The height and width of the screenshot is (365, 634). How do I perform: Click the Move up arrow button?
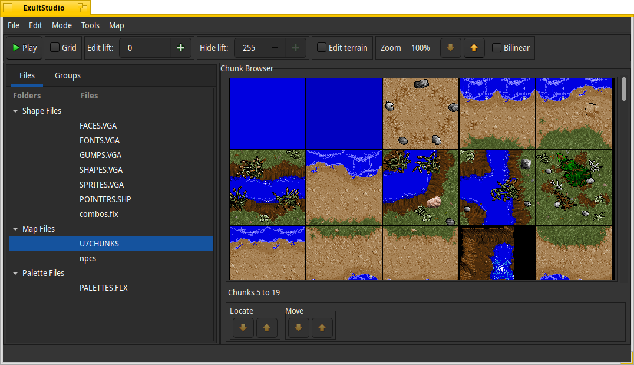pos(322,327)
